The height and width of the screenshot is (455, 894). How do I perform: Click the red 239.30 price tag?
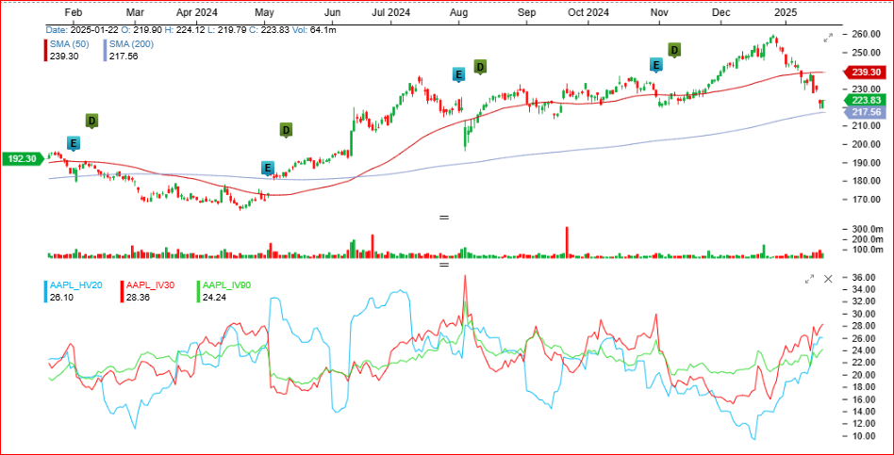pos(865,73)
